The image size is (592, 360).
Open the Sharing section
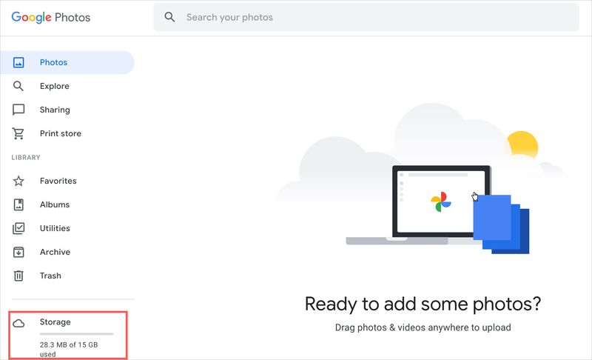(55, 110)
